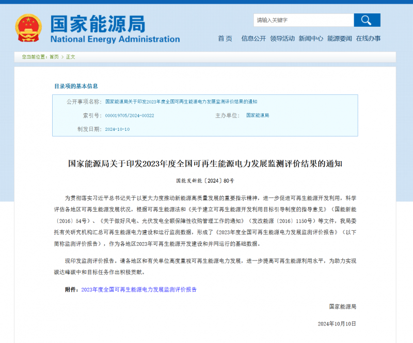Click the bold article headline

point(205,164)
